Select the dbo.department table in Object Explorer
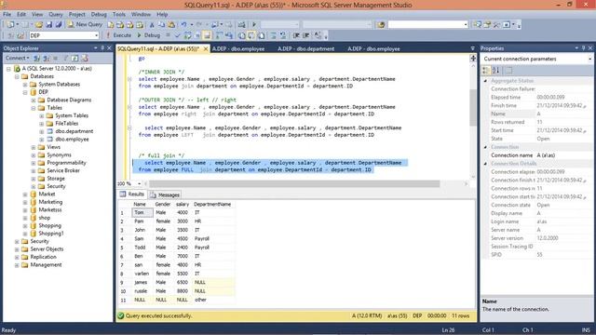596x335 pixels. point(74,131)
